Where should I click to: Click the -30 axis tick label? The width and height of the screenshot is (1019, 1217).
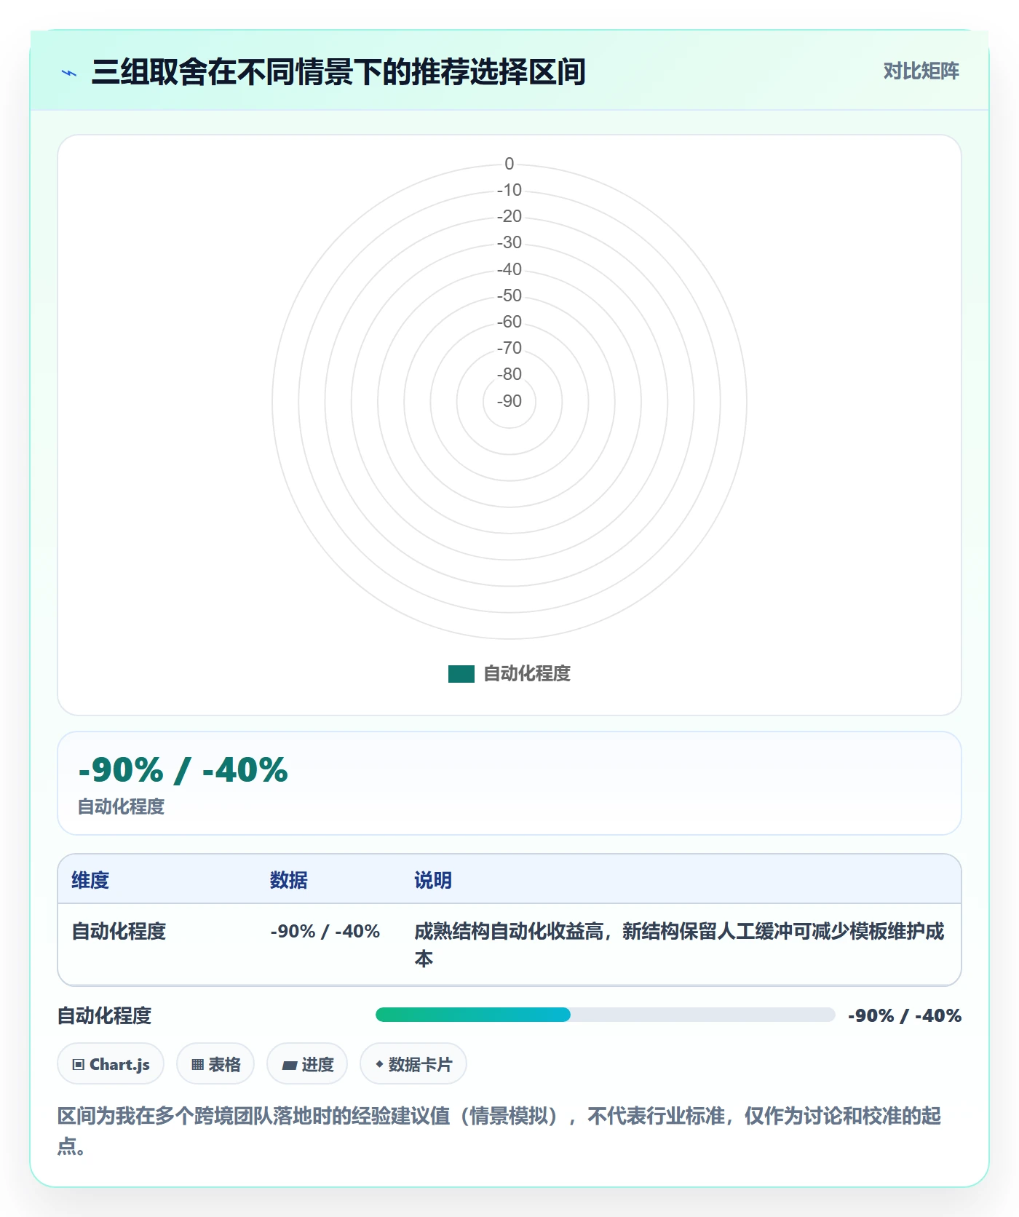[509, 242]
